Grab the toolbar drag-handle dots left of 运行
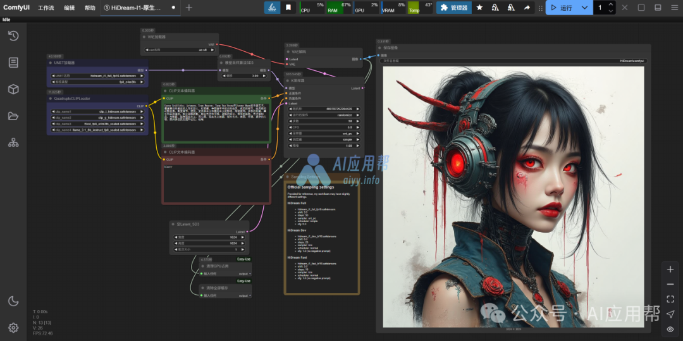The width and height of the screenshot is (683, 341). point(541,8)
